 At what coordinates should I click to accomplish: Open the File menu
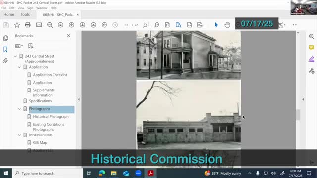[x=4, y=8]
